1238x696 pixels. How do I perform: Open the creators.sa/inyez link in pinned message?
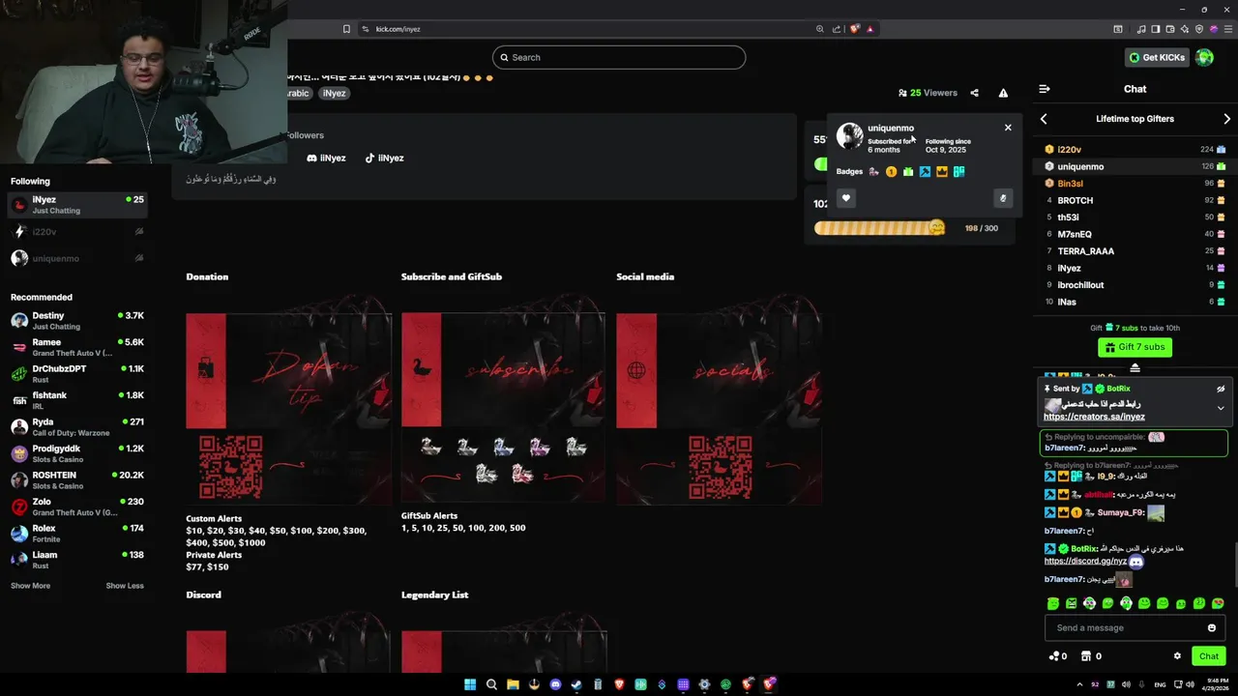point(1094,417)
